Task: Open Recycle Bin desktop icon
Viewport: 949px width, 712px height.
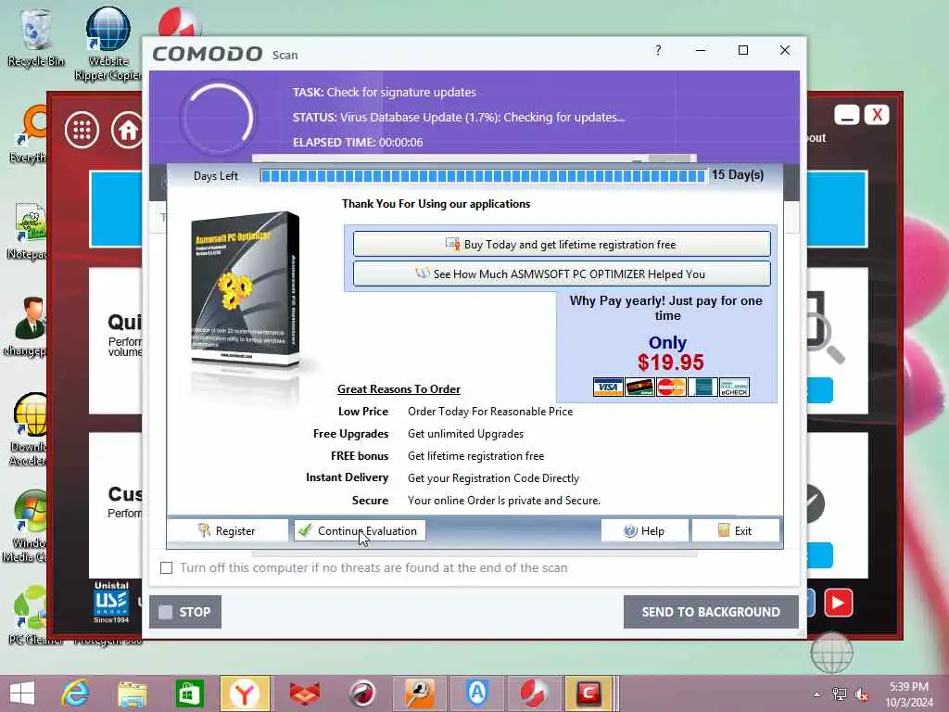Action: click(x=35, y=36)
